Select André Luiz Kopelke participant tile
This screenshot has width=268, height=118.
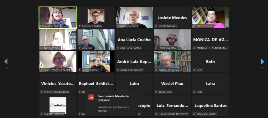(x=134, y=62)
